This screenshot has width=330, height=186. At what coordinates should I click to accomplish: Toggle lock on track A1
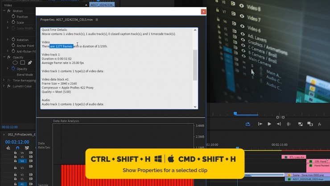[x=15, y=184]
